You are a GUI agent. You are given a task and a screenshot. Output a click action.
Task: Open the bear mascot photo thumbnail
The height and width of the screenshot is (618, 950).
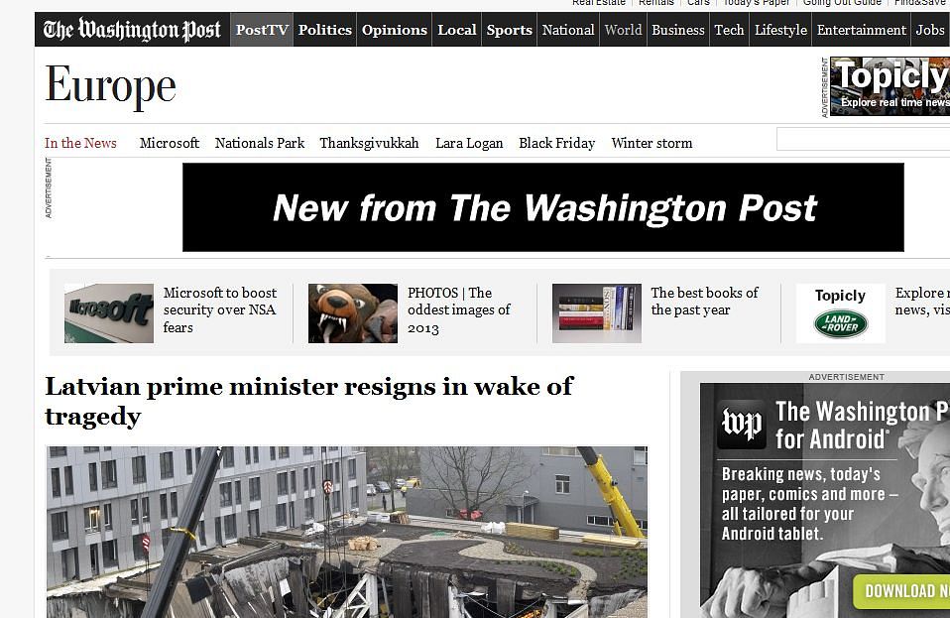353,313
